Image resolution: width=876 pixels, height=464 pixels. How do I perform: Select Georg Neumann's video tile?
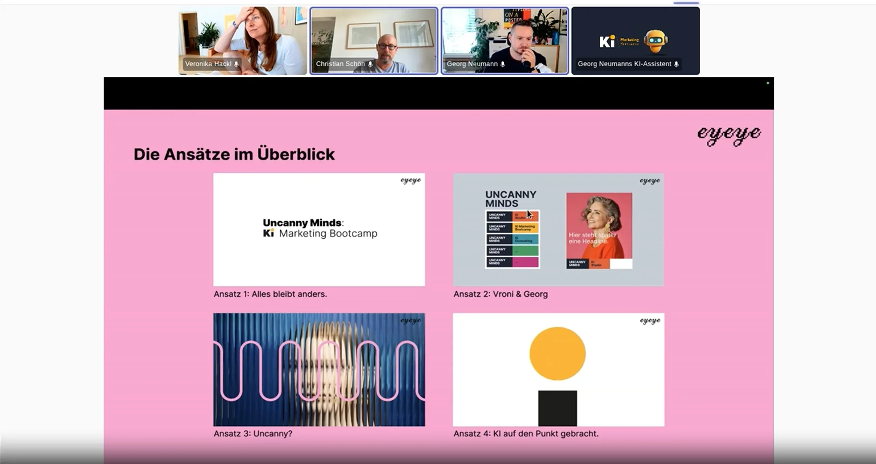[x=505, y=41]
